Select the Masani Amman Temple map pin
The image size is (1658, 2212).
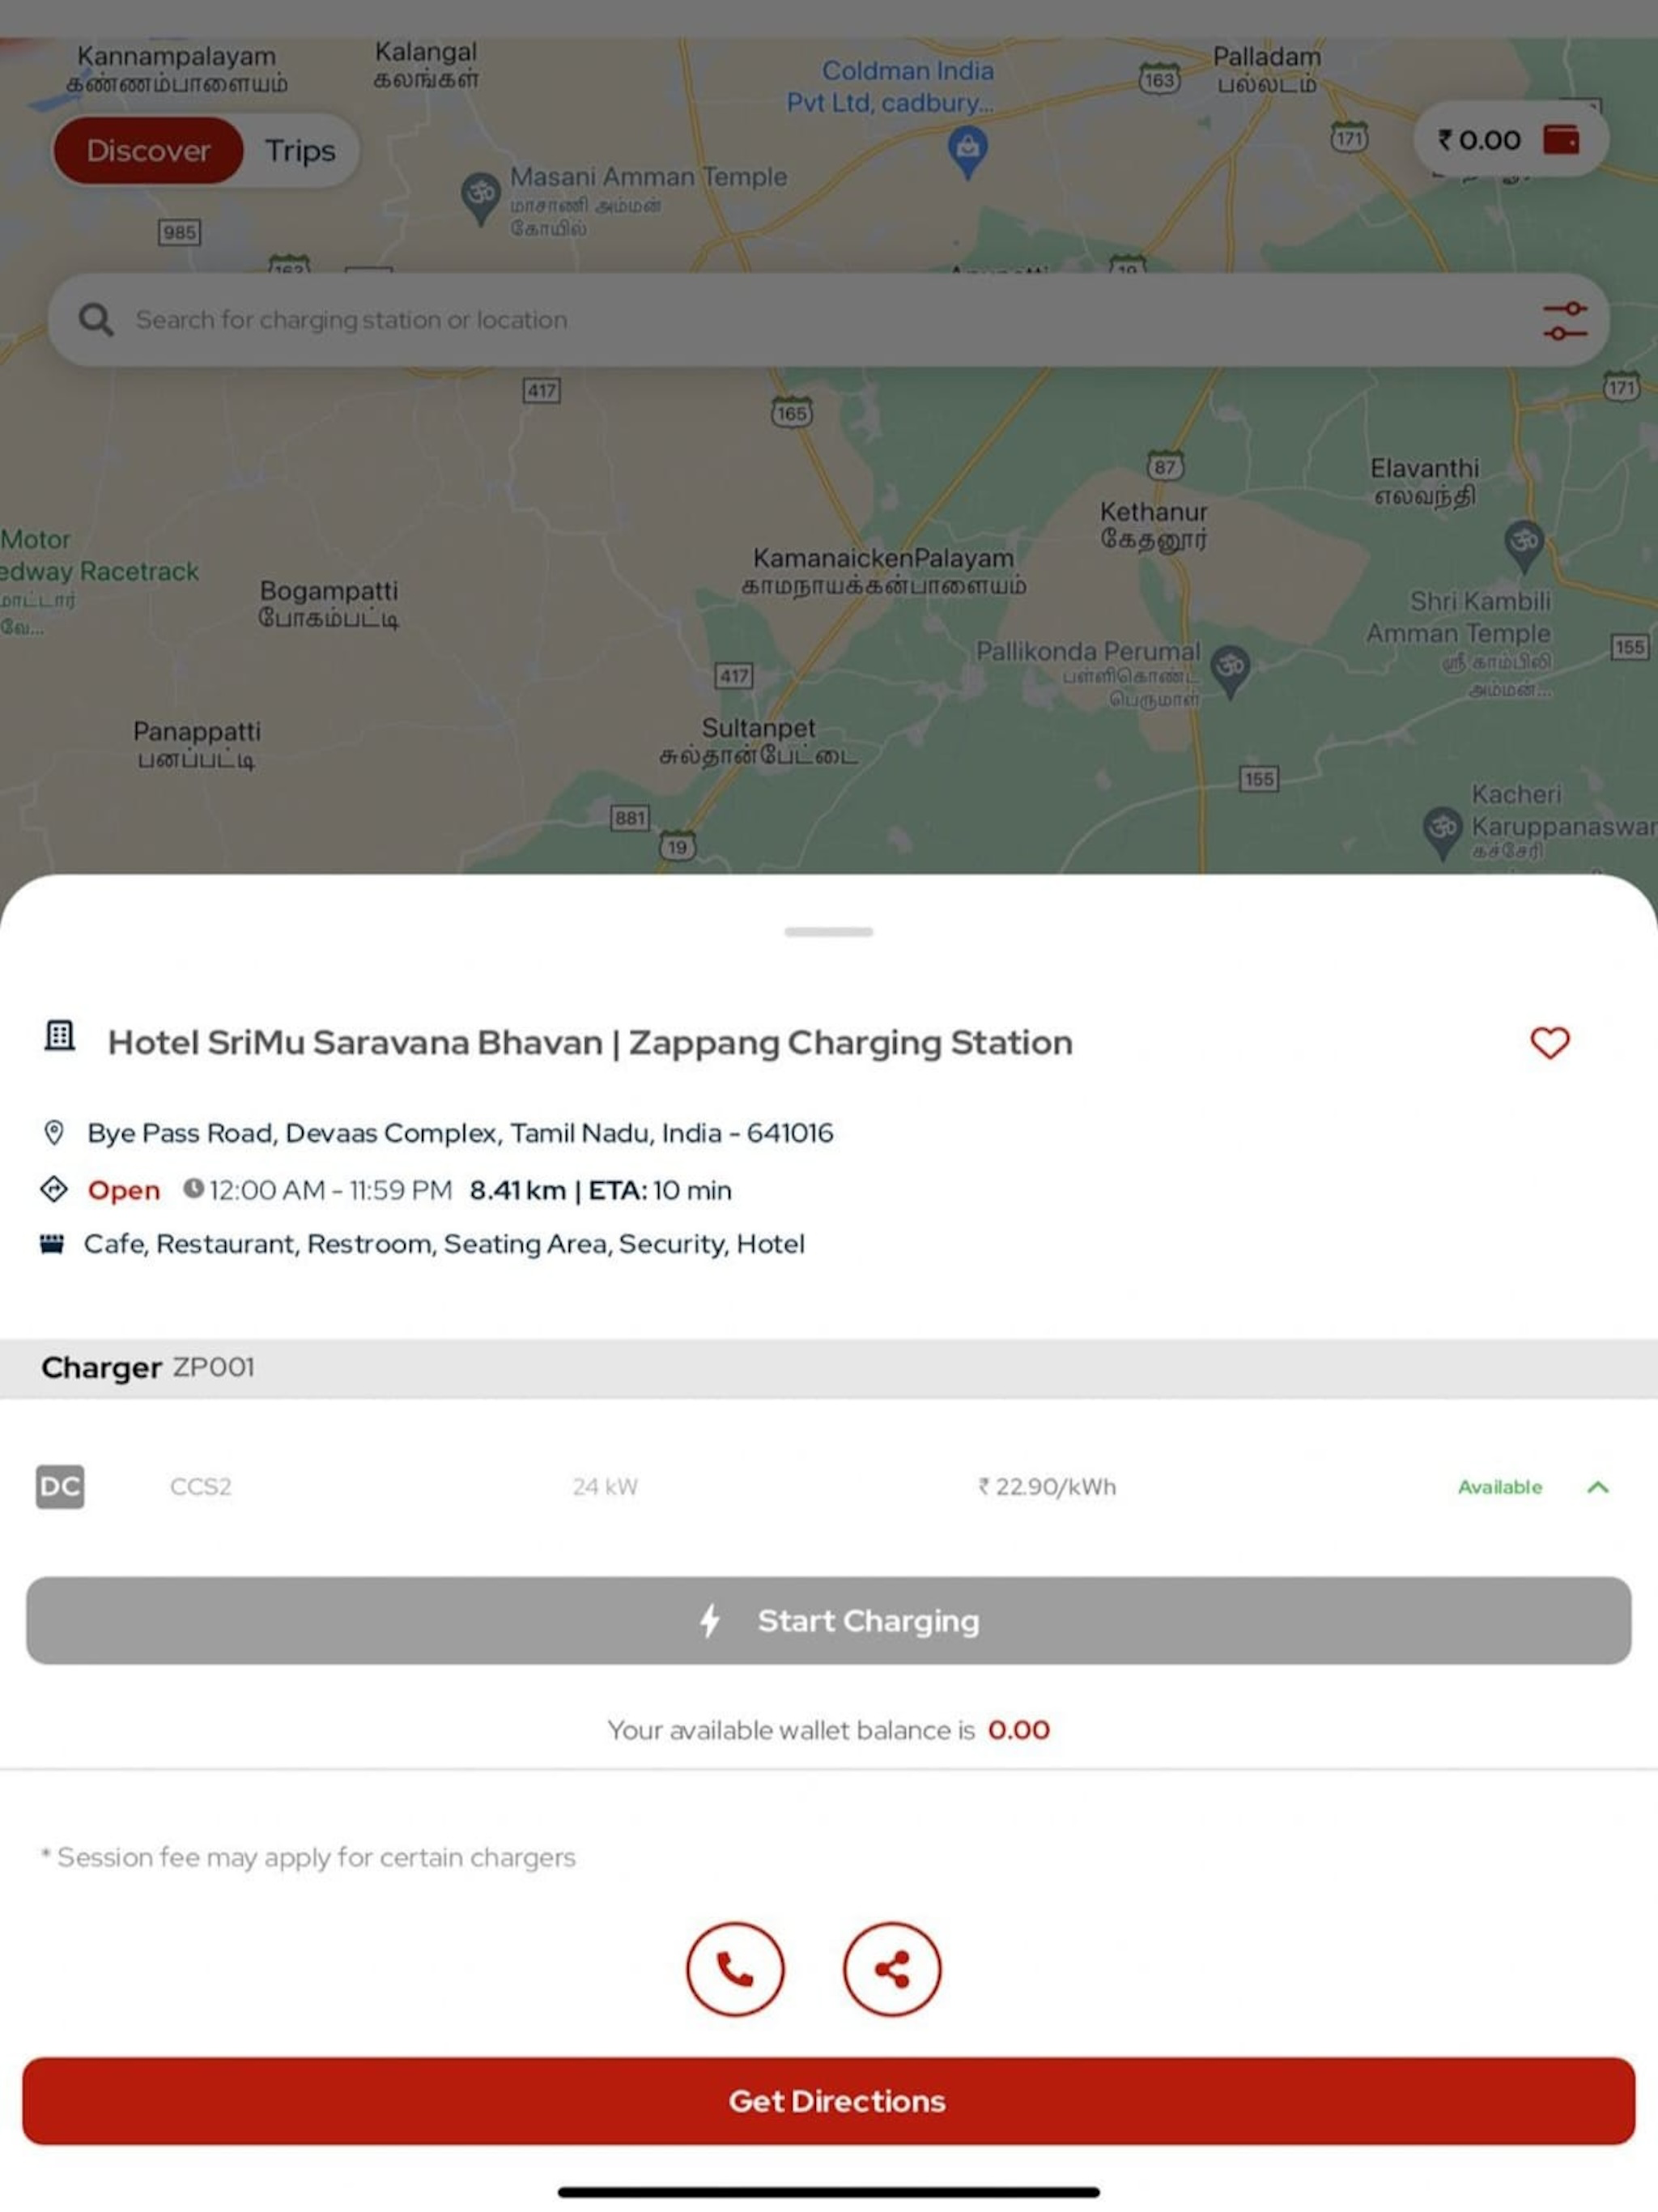(480, 198)
